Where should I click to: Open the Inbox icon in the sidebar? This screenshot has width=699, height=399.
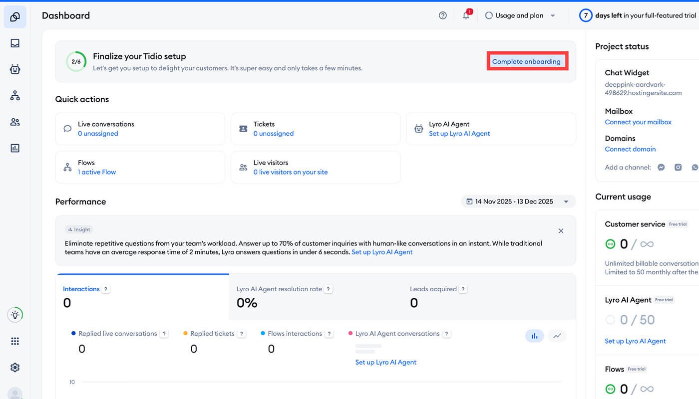pyautogui.click(x=15, y=43)
